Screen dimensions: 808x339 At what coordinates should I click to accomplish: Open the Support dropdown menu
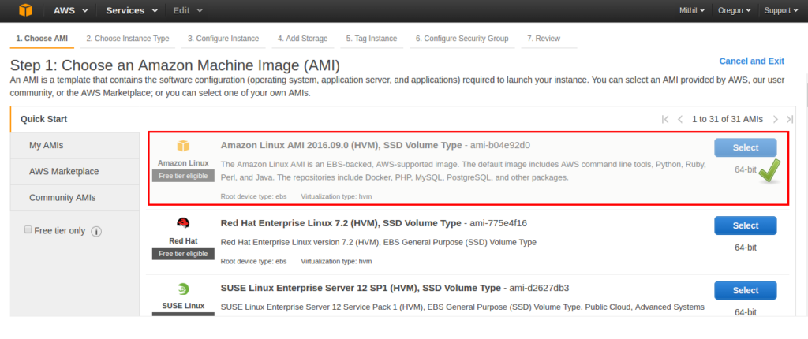point(781,10)
